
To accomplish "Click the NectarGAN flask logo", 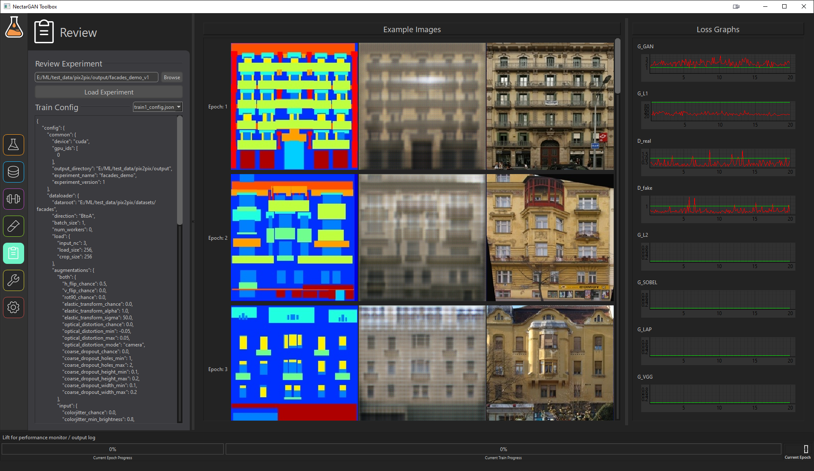I will pos(14,28).
